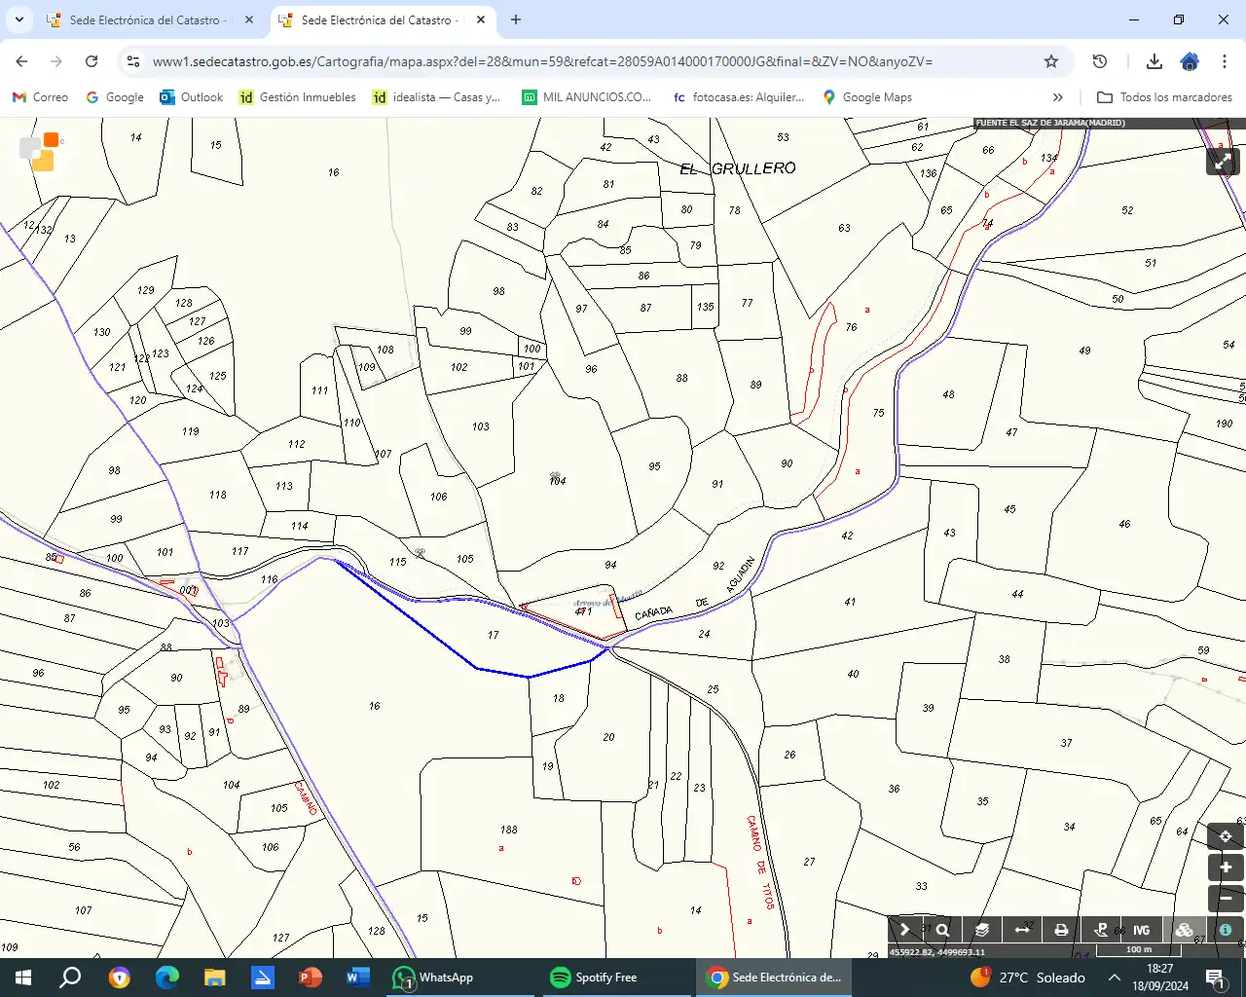
Task: Close the active Catastro tab
Action: (x=481, y=19)
